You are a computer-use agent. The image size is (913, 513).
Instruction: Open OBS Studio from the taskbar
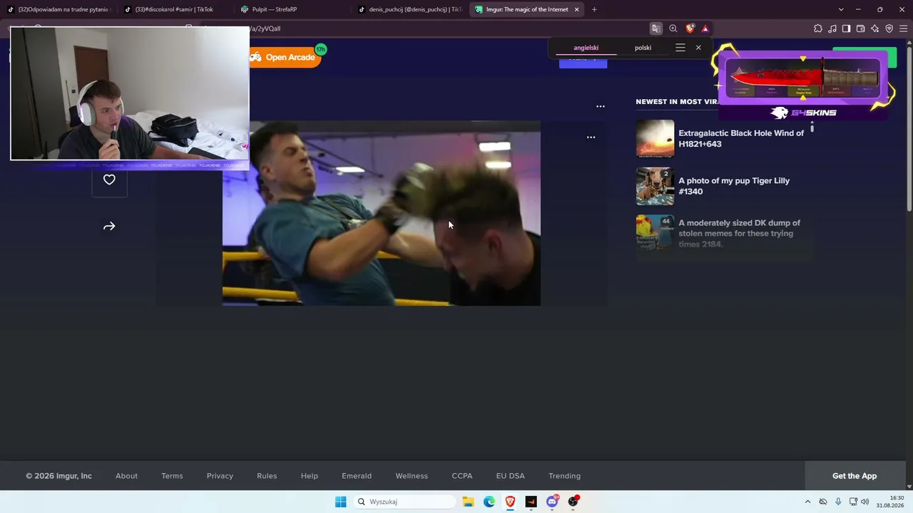click(573, 502)
